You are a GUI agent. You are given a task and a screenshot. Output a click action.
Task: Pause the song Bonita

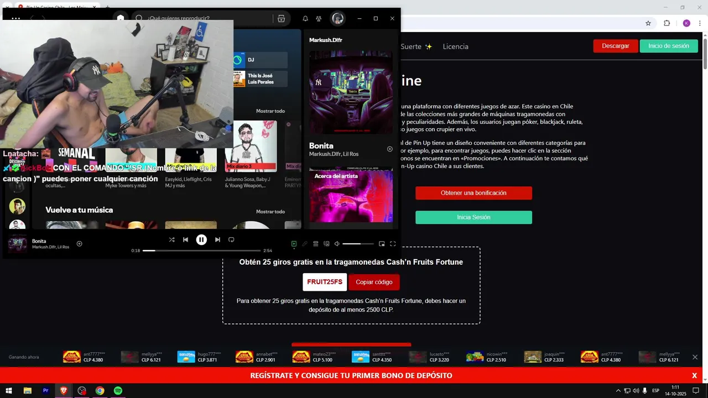(x=201, y=239)
